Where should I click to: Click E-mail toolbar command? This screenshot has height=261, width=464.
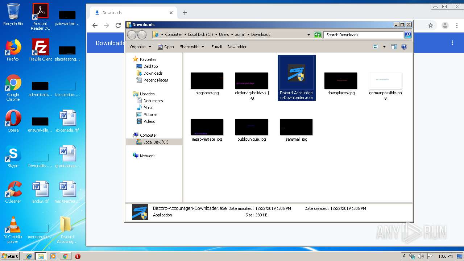click(x=216, y=47)
